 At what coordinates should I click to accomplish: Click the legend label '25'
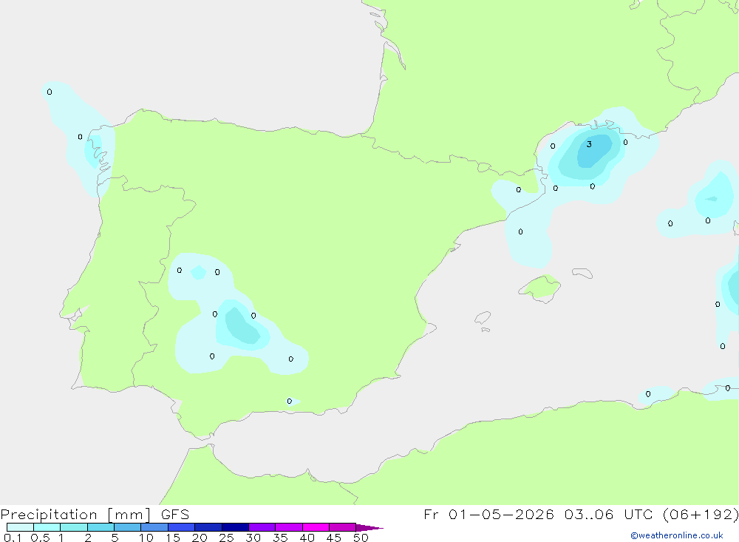coord(226,538)
